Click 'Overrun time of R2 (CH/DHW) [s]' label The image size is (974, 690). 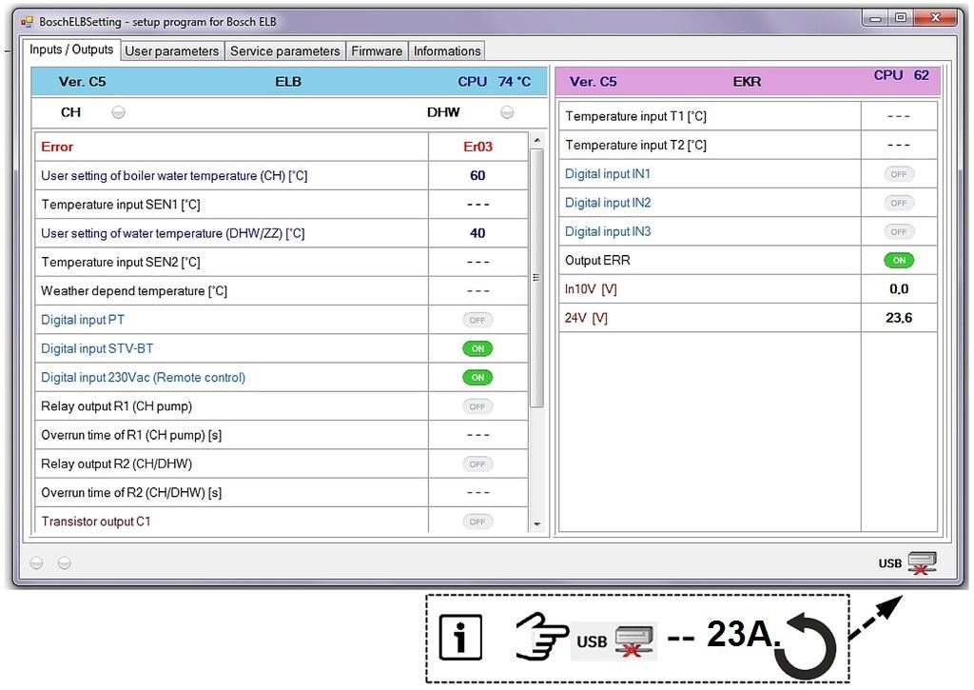131,493
